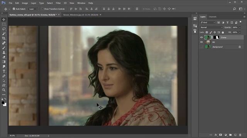Close the Katrina_croma_v03.psd tab
The height and width of the screenshot is (138, 247).
[x=59, y=15]
